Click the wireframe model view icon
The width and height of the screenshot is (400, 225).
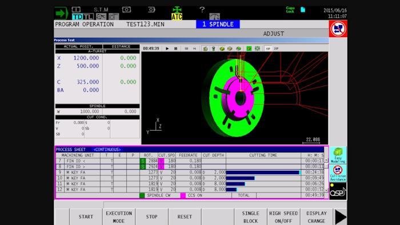(x=230, y=49)
